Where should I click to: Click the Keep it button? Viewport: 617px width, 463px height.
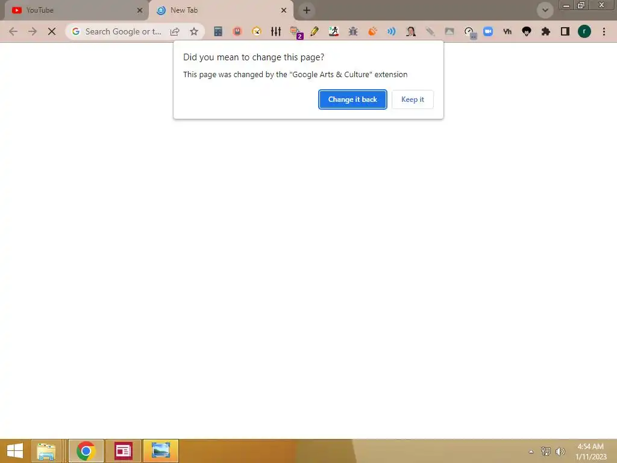tap(412, 99)
